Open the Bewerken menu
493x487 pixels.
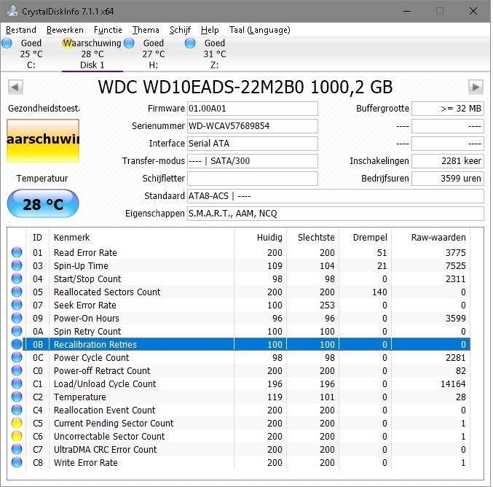(x=65, y=30)
